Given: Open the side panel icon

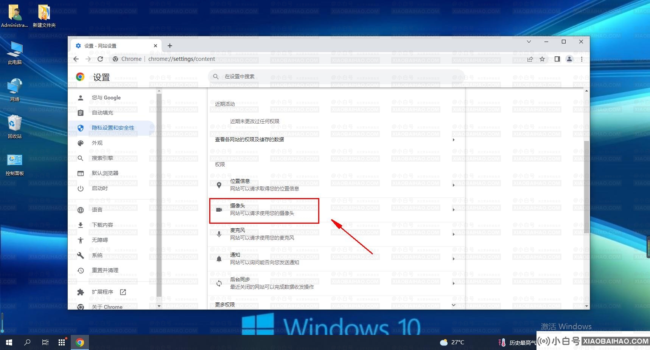Looking at the screenshot, I should (557, 59).
